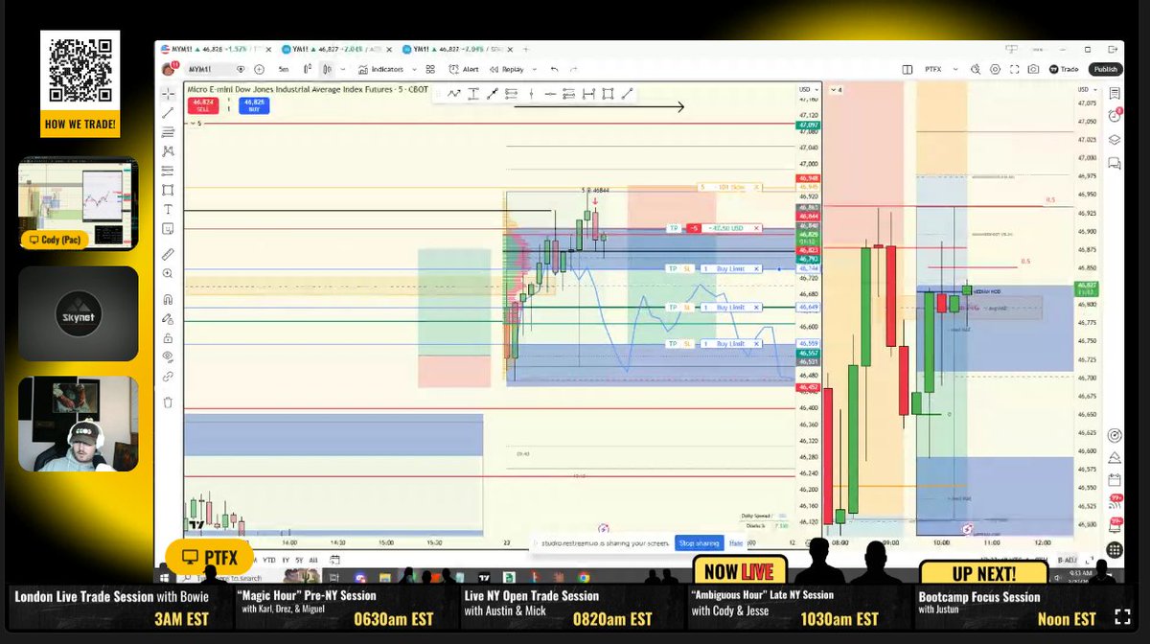Open the layout setup icon
Viewport: 1150px width, 644px height.
[x=908, y=69]
